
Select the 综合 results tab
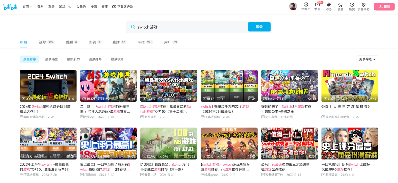[x=23, y=42]
